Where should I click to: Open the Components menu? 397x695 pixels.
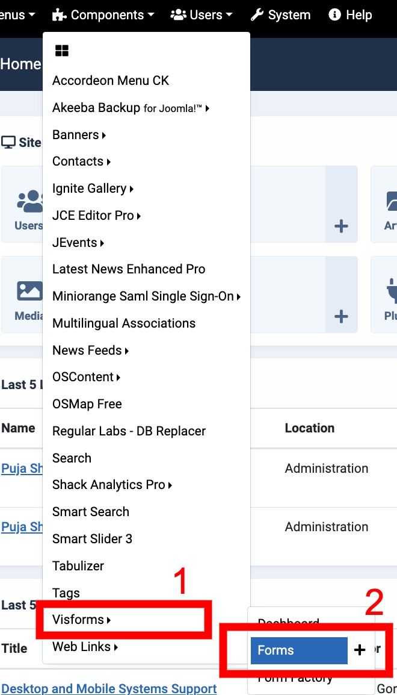point(103,15)
